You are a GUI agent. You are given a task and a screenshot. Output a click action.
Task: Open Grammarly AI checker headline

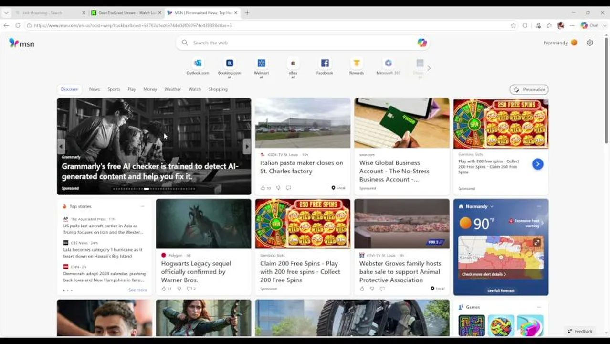tap(150, 171)
